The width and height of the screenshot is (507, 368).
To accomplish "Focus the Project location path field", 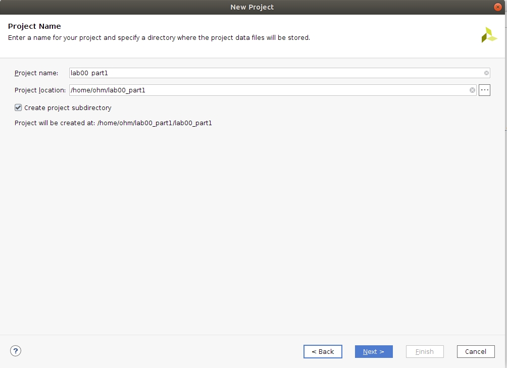I will (268, 90).
